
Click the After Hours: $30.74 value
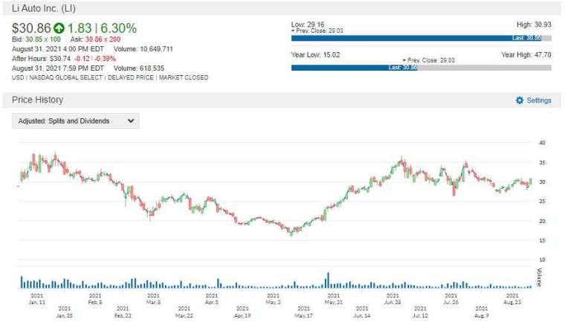pos(41,59)
